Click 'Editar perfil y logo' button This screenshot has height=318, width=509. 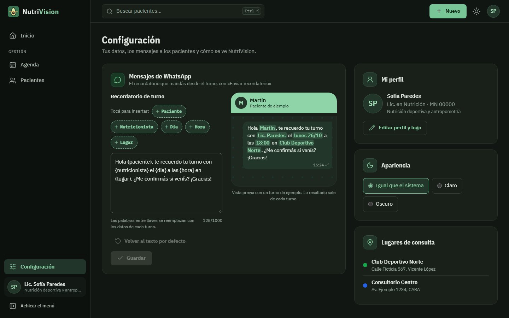[395, 128]
